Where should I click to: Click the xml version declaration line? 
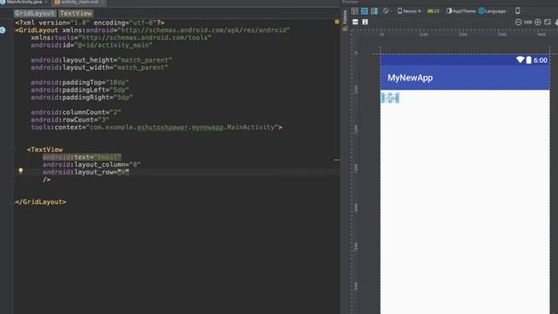coord(90,23)
